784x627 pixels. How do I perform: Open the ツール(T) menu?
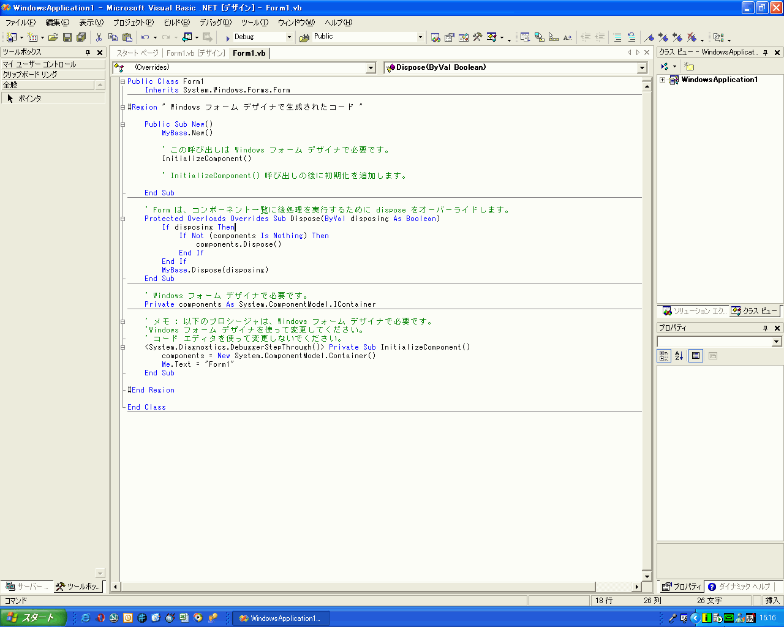tap(255, 22)
